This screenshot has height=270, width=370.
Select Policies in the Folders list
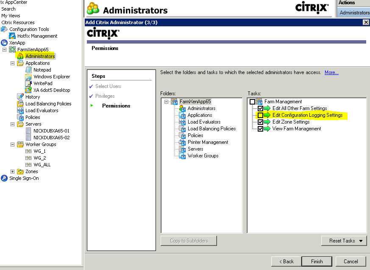tap(195, 135)
